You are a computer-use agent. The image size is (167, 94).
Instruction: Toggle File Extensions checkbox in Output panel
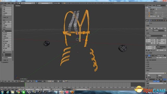click(157, 75)
